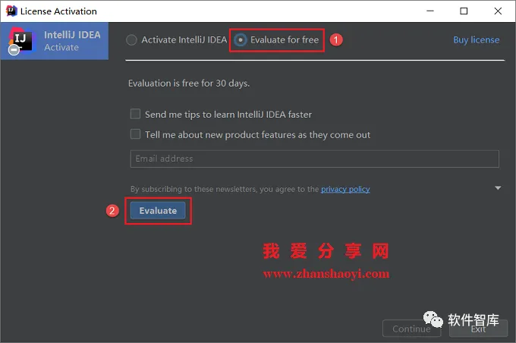The width and height of the screenshot is (516, 343).
Task: Click the Continue button
Action: pyautogui.click(x=411, y=328)
